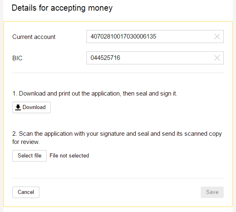Click the words for review in step 2
Screen dimensions: 236x212
coord(26,142)
